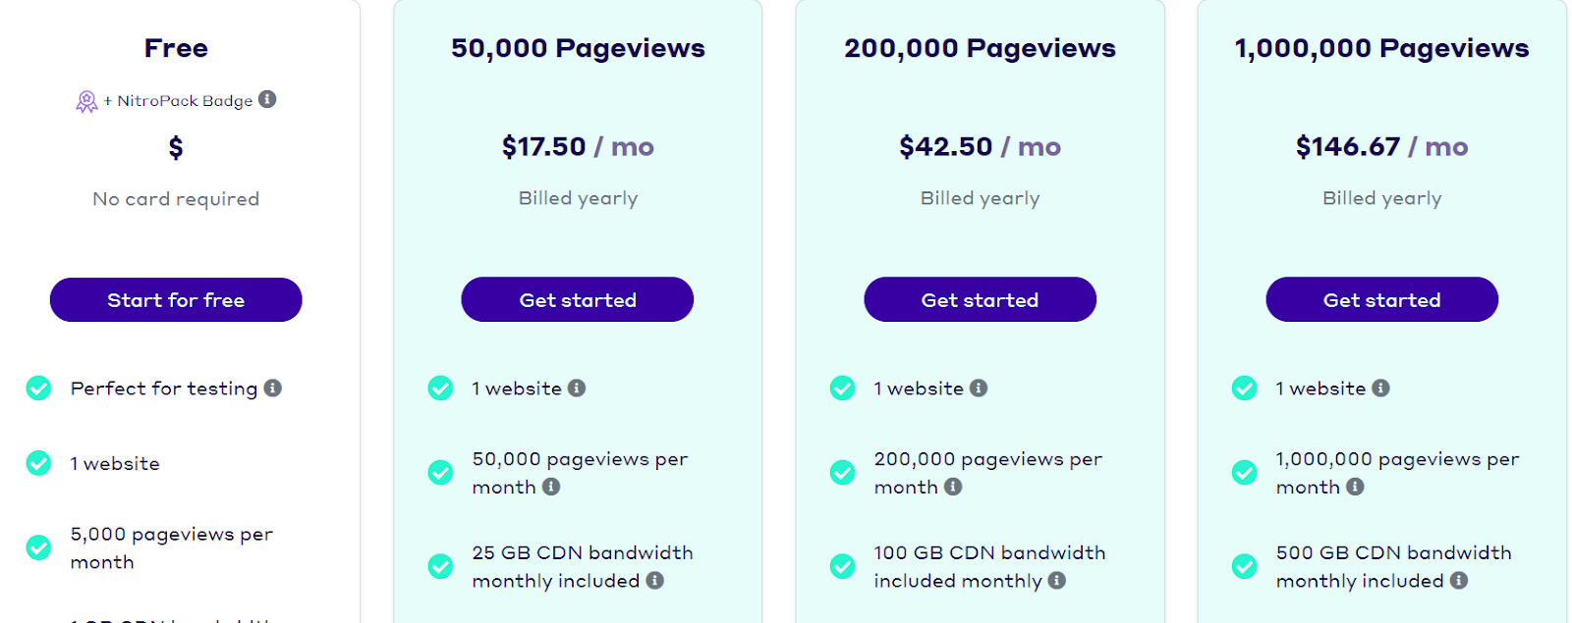Click green checkmark beside 5,000 pageviews per month

[38, 547]
